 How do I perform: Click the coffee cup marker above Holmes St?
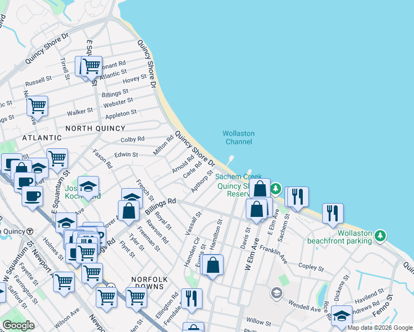pos(32,198)
